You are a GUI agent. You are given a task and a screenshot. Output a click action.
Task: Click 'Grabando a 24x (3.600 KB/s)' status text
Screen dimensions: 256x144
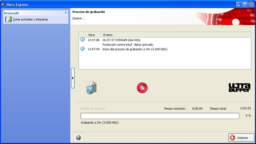pos(100,123)
